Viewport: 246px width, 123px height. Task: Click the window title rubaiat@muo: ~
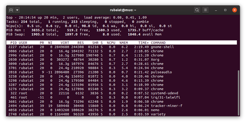(123, 10)
